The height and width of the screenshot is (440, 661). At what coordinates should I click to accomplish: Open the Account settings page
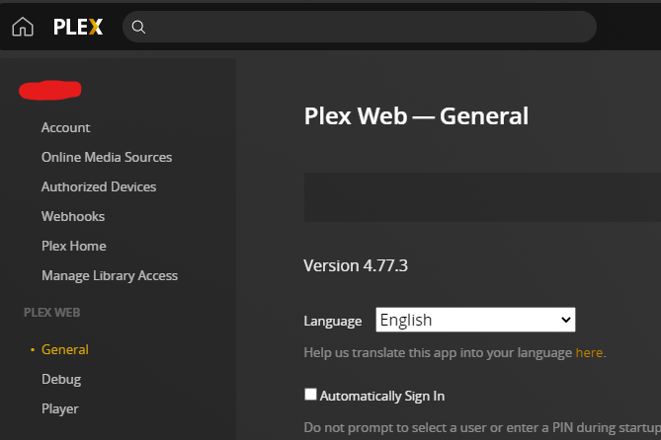[65, 127]
